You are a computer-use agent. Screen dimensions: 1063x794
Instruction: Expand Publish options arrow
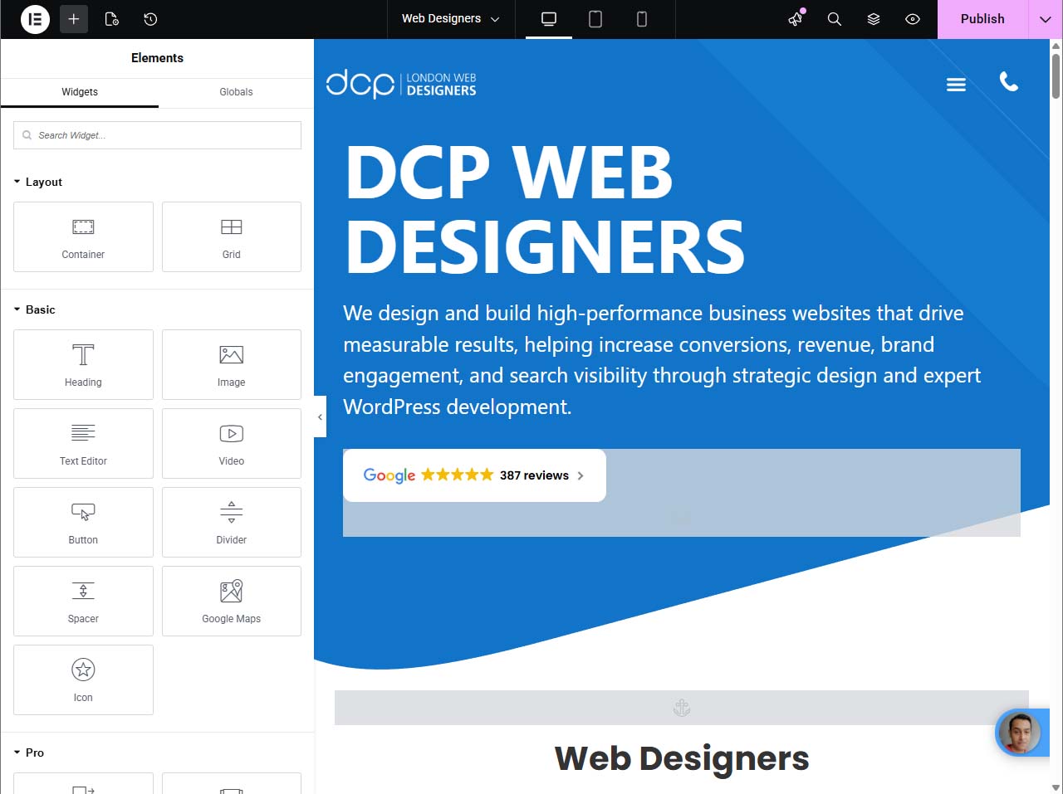(x=1045, y=19)
